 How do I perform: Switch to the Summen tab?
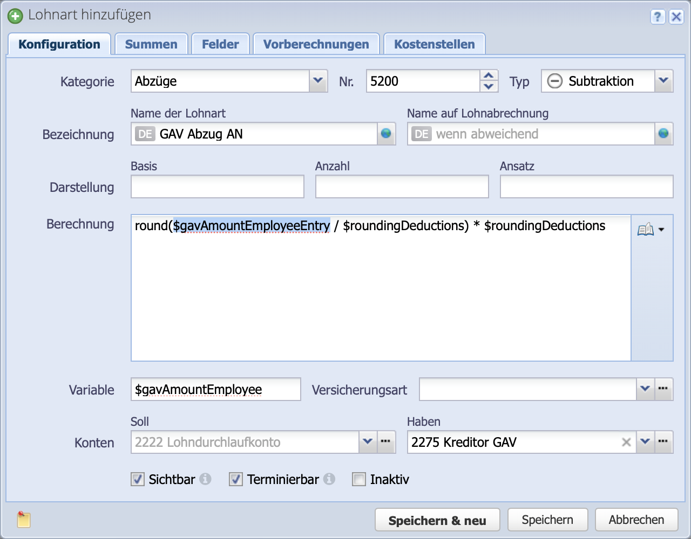(x=151, y=44)
